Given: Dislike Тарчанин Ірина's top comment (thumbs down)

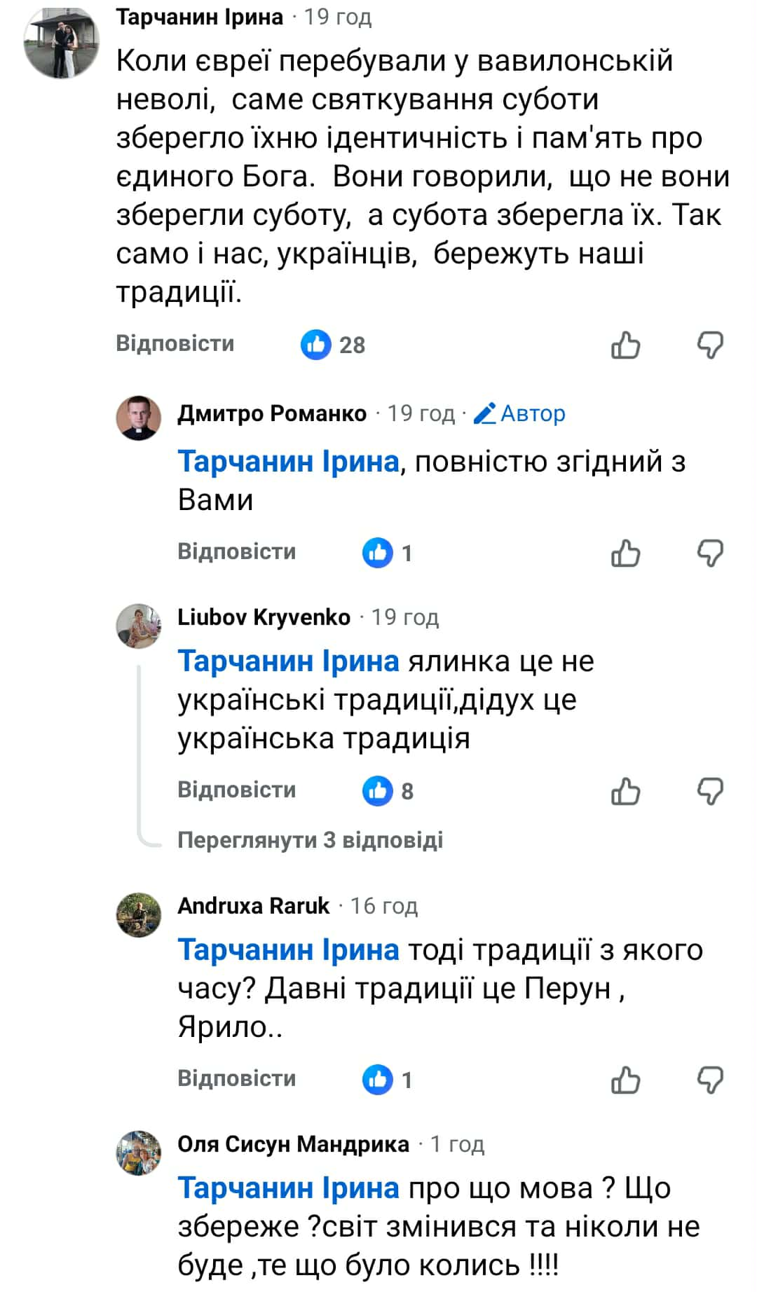Looking at the screenshot, I should 710,345.
